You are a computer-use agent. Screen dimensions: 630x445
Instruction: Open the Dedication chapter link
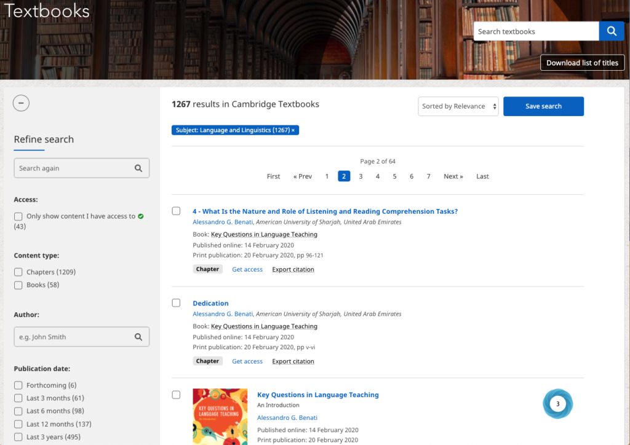point(210,303)
